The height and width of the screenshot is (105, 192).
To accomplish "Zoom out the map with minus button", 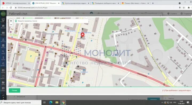I will [x=11, y=25].
